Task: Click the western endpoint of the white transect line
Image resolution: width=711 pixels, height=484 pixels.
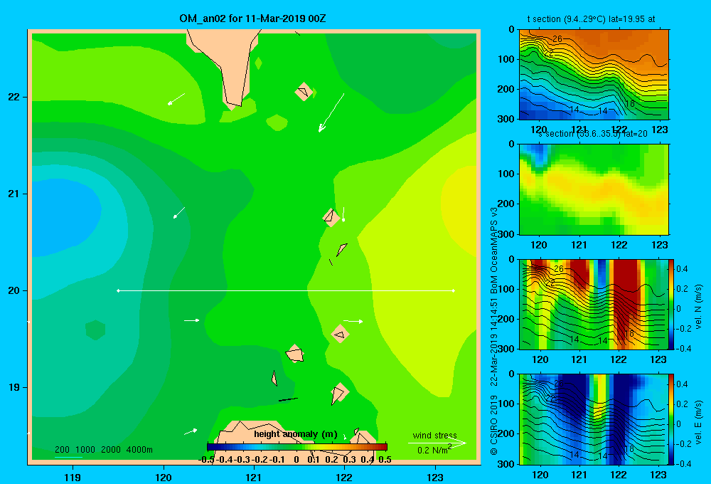Action: 118,290
